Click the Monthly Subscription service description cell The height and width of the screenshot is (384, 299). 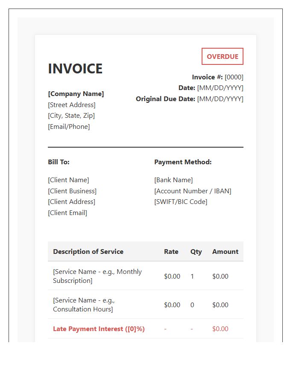[x=97, y=276]
